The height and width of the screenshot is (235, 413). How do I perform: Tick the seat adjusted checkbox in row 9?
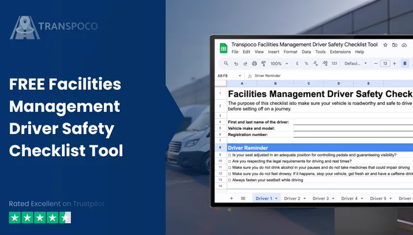click(x=230, y=155)
